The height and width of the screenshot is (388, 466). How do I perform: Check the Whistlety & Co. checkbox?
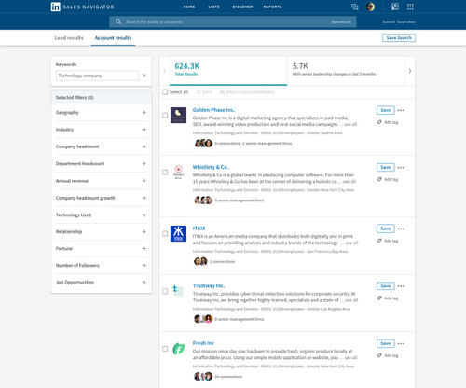coord(165,173)
